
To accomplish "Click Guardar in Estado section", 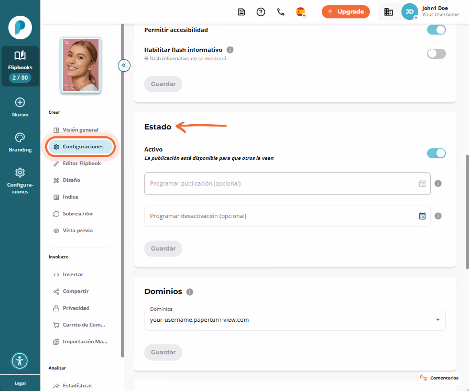I will tap(163, 248).
